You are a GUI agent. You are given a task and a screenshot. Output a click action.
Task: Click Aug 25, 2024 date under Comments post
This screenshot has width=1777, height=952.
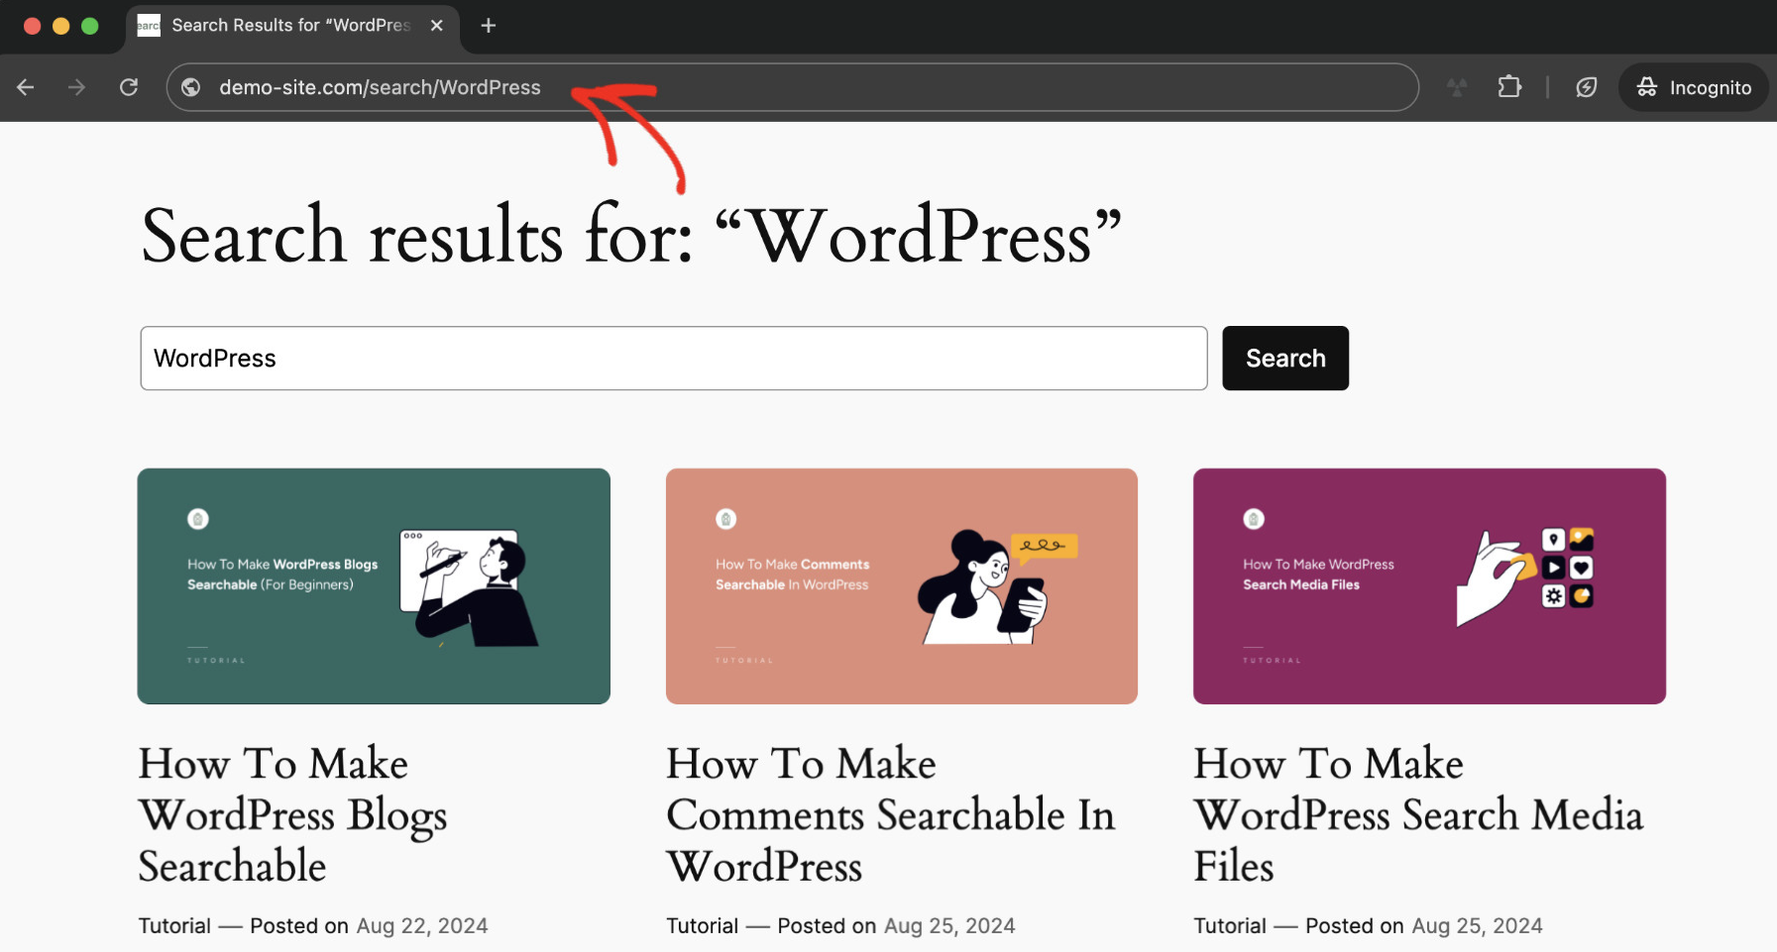[x=949, y=925]
